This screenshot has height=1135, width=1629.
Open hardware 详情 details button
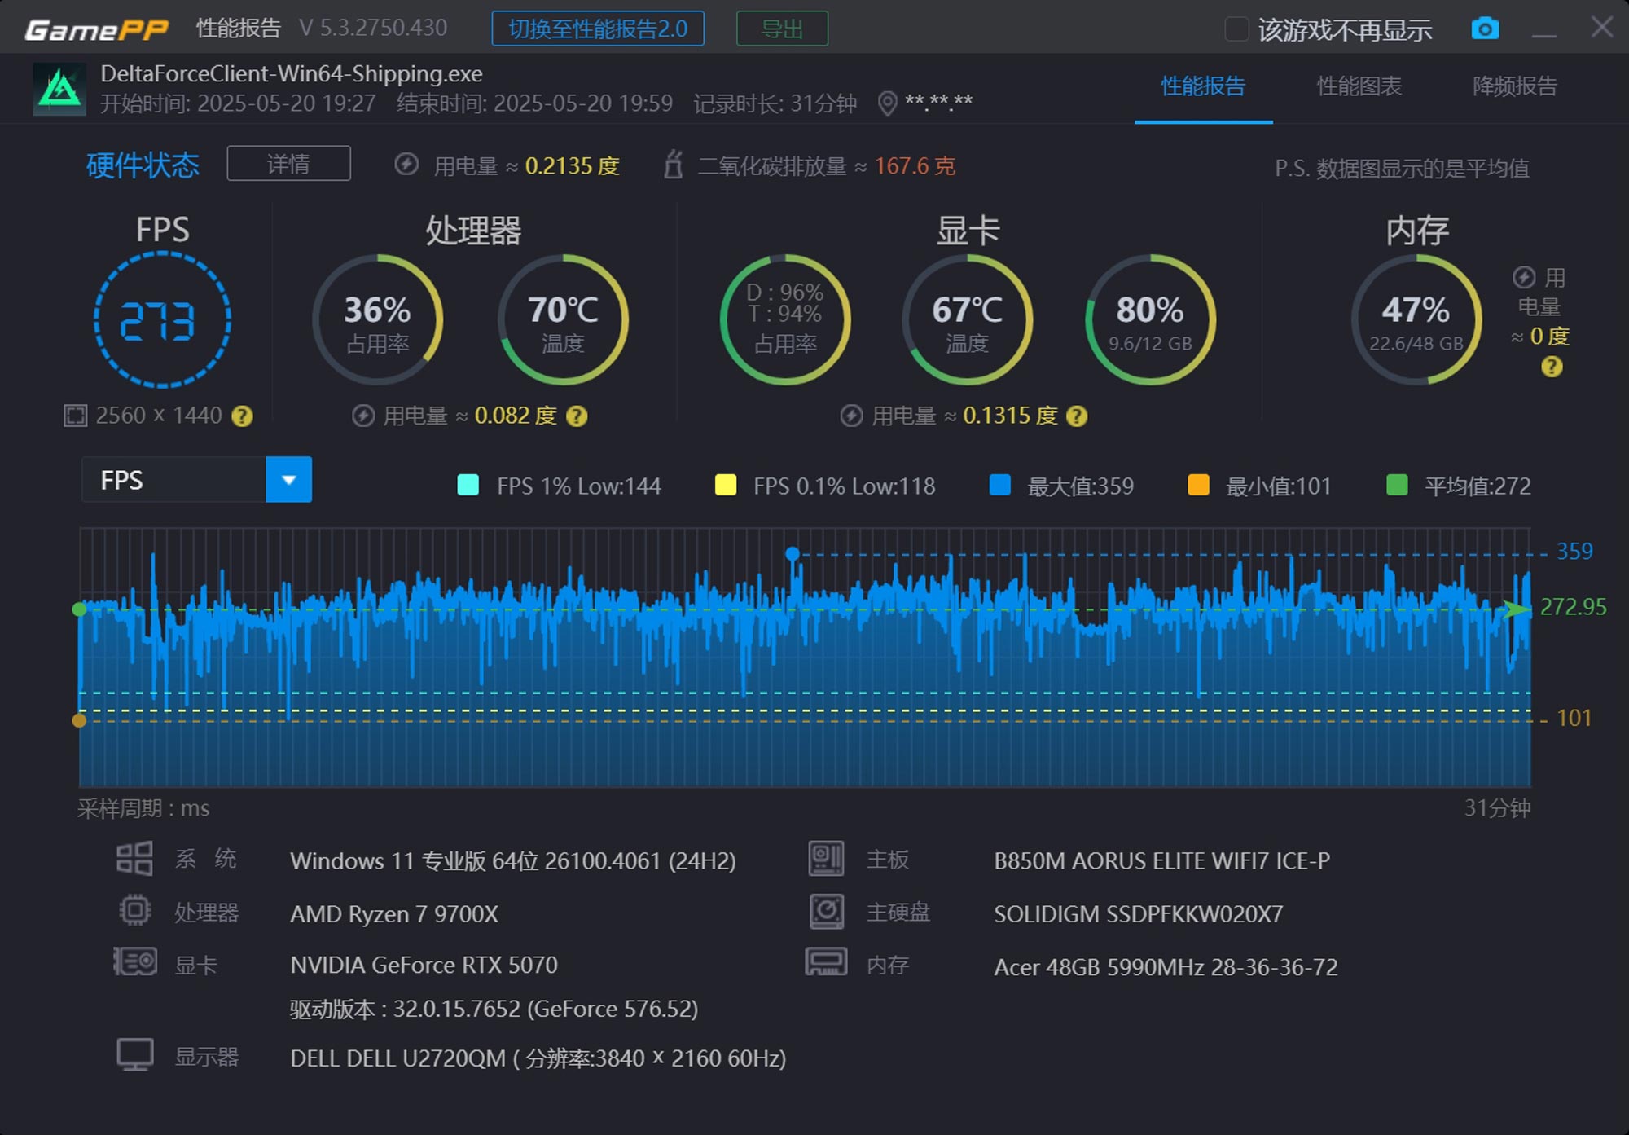coord(288,164)
